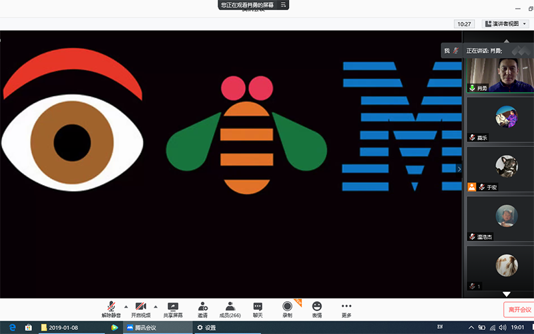This screenshot has width=534, height=334.
Task: Click muted mic icon beside 温浩杰
Action: pyautogui.click(x=472, y=236)
